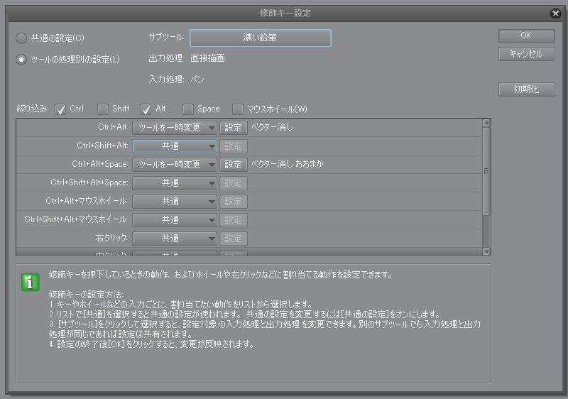Click the キャンセル button
Screen dimensions: 568x399
(x=526, y=55)
